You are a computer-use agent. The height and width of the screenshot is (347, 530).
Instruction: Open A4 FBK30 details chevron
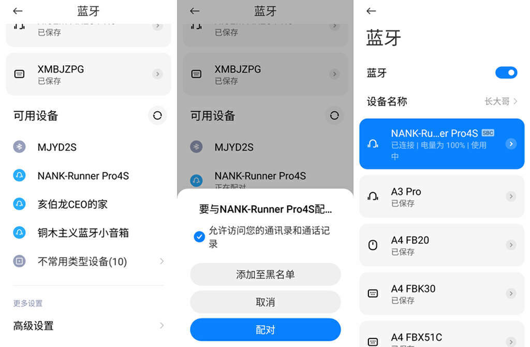coord(511,293)
